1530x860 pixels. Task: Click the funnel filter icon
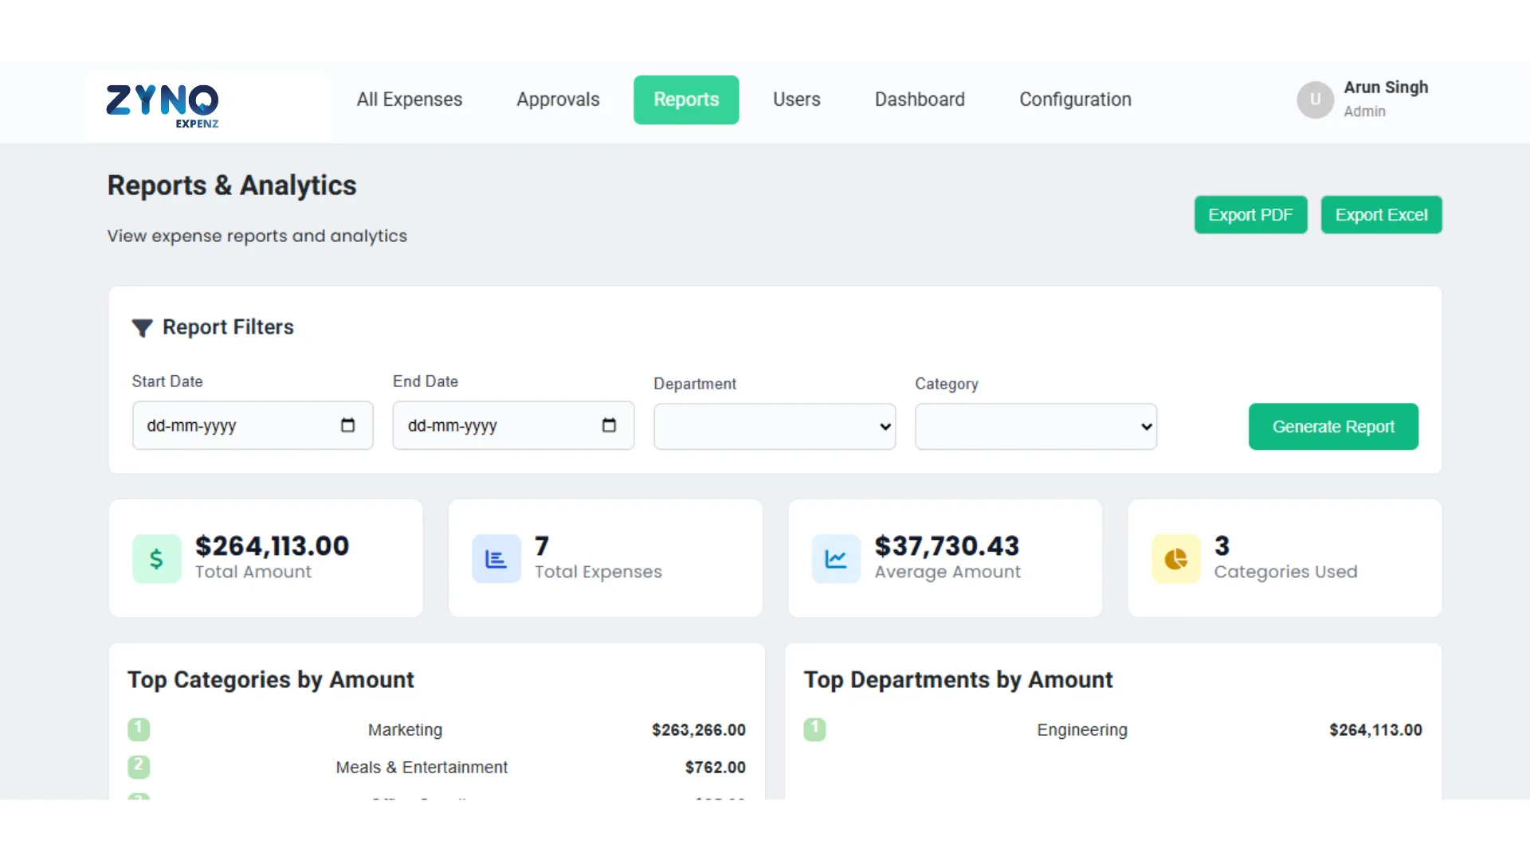click(142, 328)
